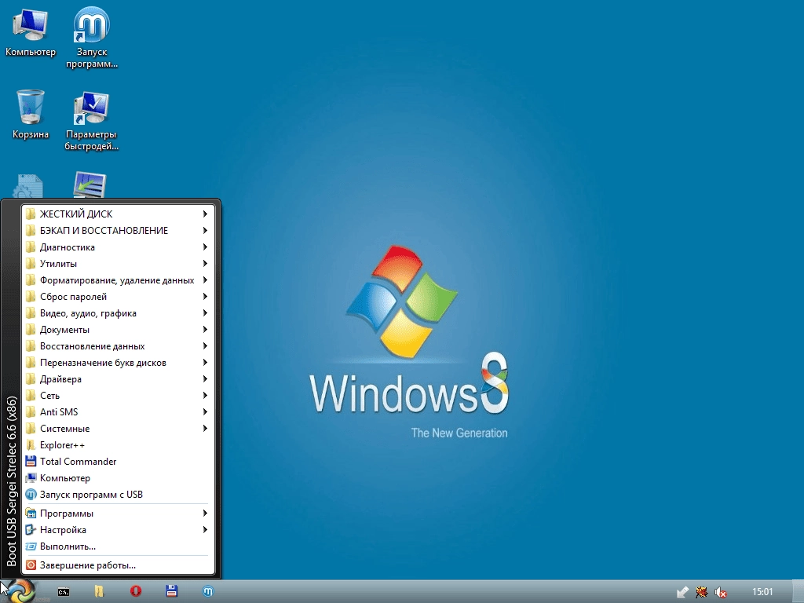Open the Корзина recycle bin icon
Viewport: 804px width, 603px height.
(x=31, y=115)
